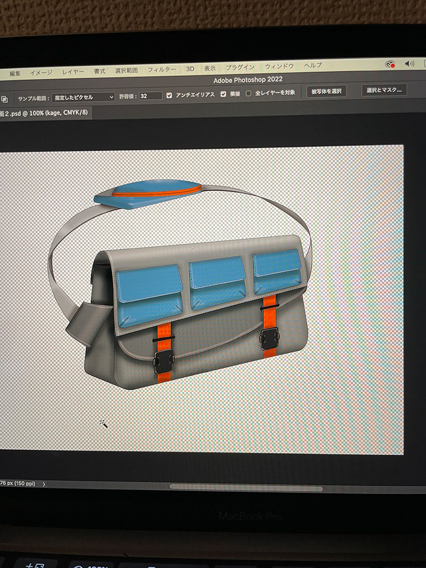Viewport: 426px width, 568px height.
Task: Open the サンプル範囲 dropdown
Action: (x=83, y=97)
